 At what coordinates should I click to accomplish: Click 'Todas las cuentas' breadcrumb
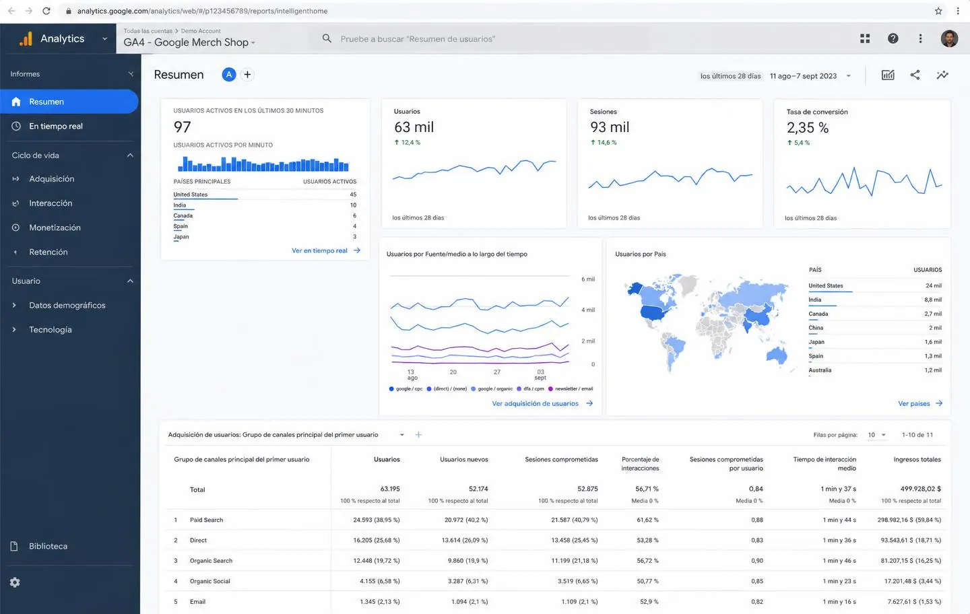click(148, 31)
